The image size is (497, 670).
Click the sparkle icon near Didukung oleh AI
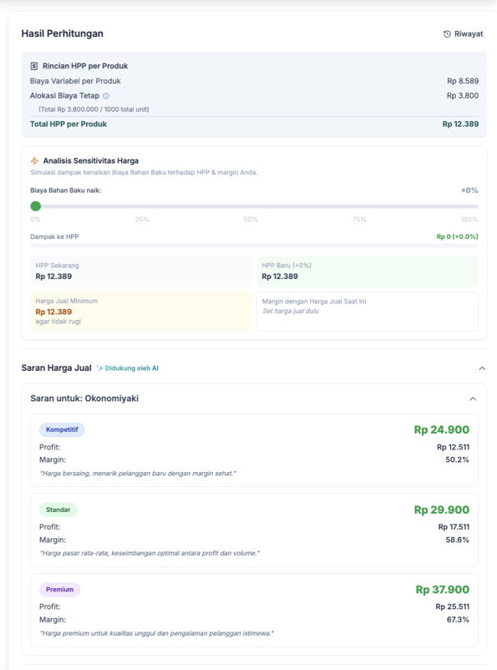click(x=99, y=368)
